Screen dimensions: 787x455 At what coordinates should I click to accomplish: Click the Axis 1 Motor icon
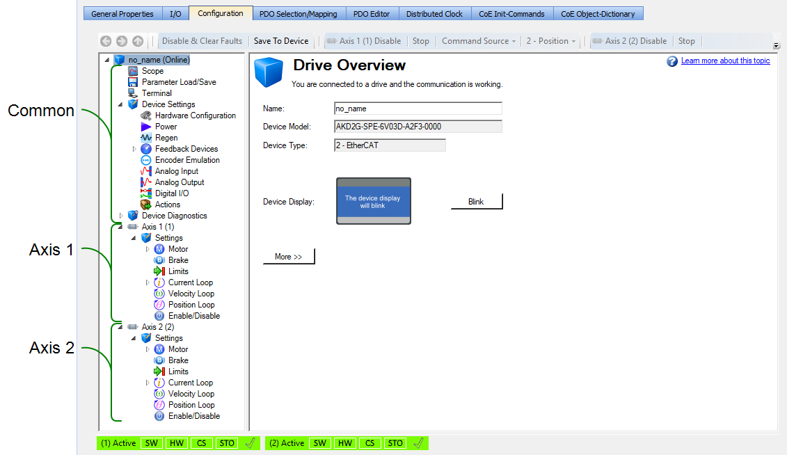159,249
